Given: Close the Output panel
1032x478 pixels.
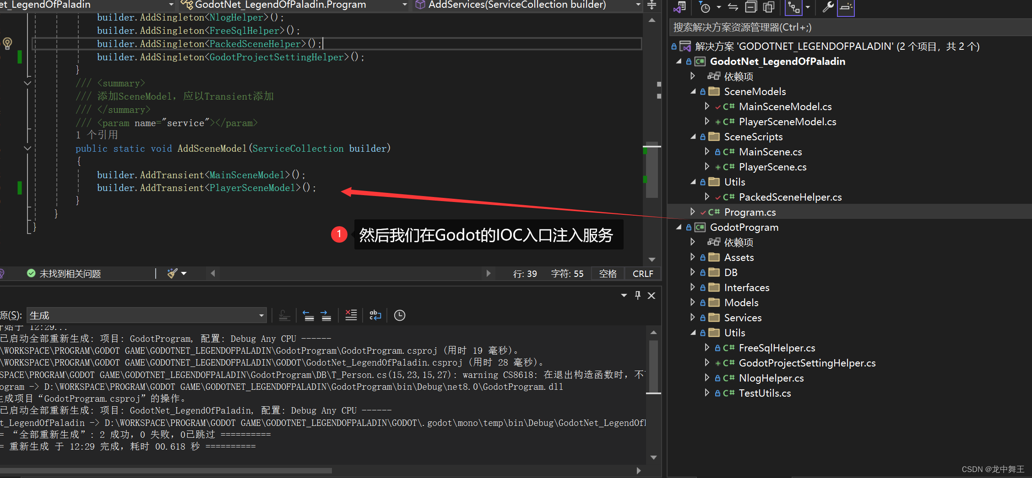Looking at the screenshot, I should [x=652, y=296].
